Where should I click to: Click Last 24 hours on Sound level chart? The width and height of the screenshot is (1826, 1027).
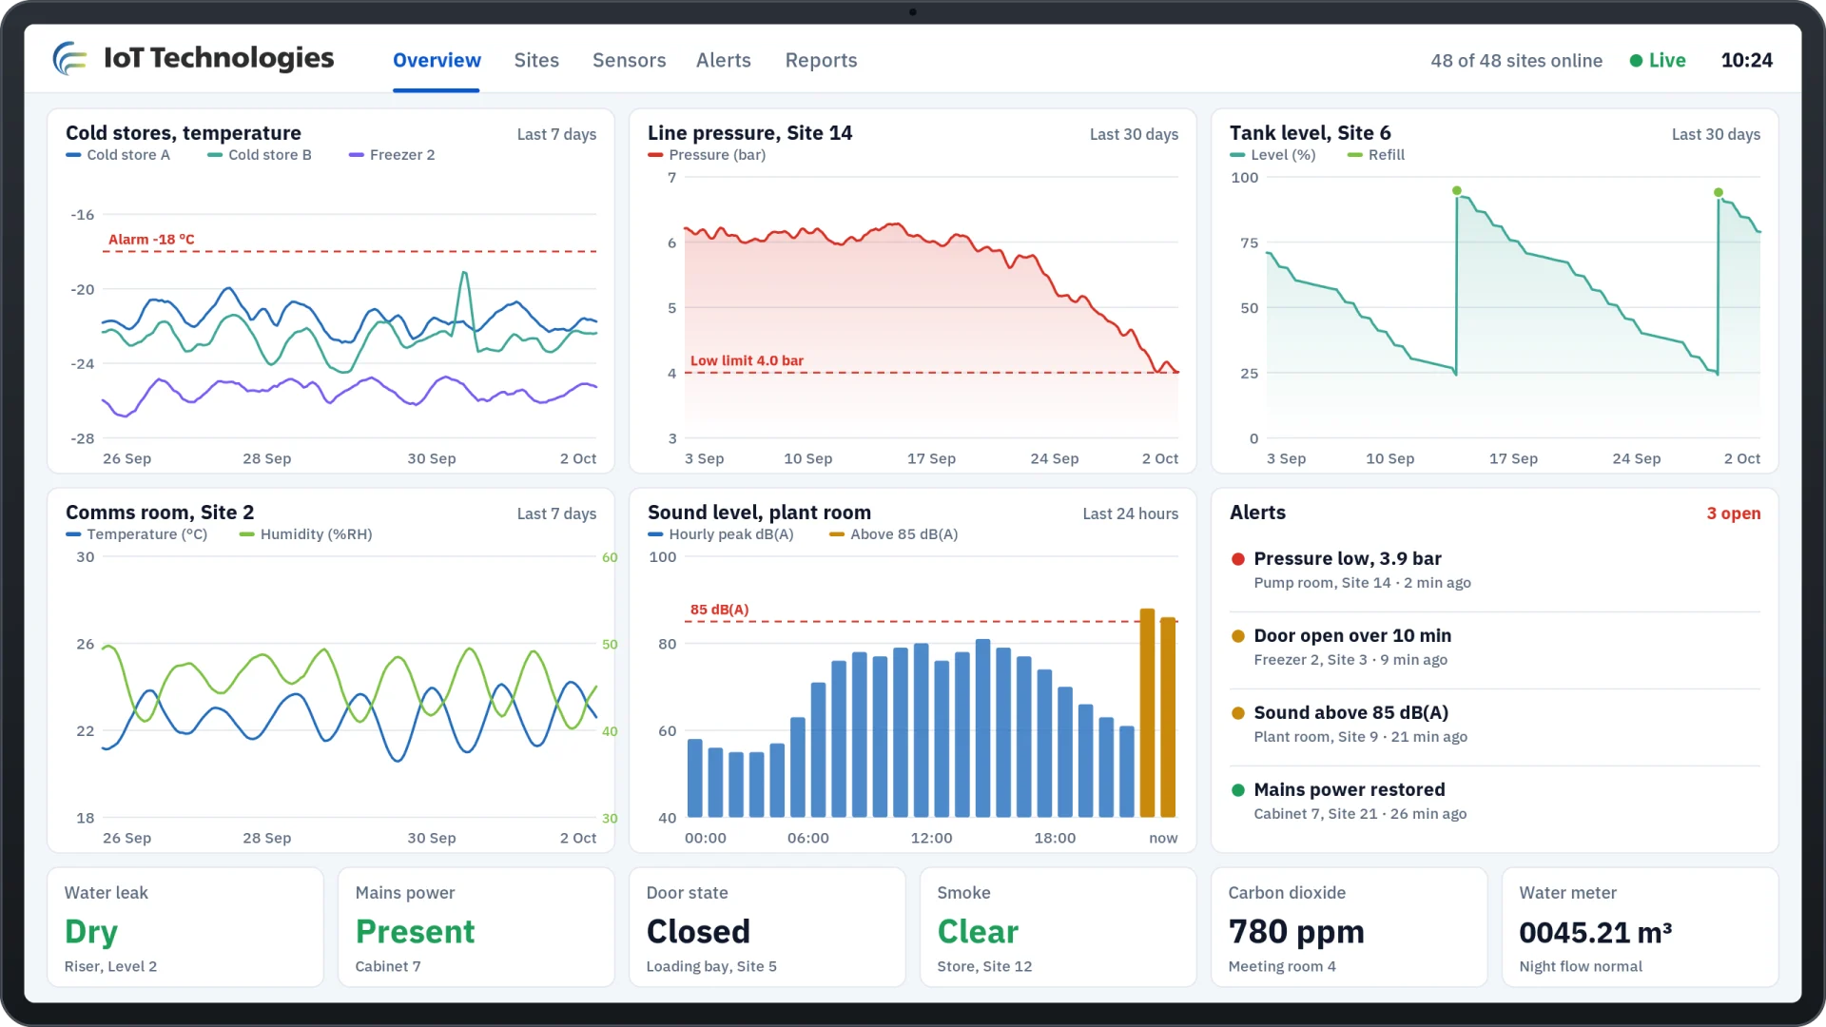click(x=1130, y=514)
